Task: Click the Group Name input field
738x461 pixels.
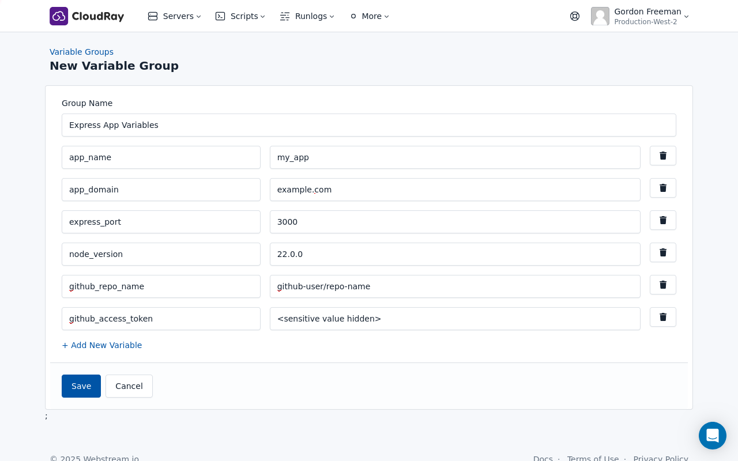Action: [369, 125]
